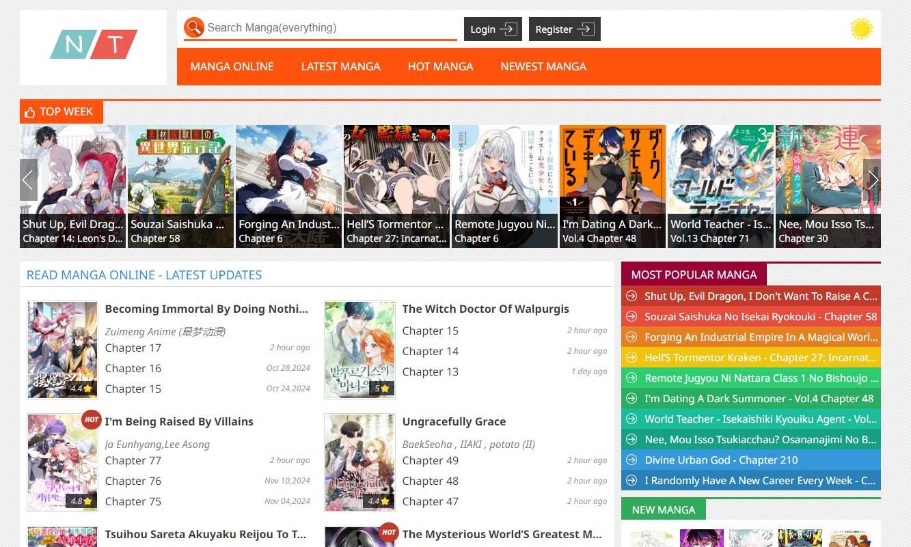Open popular entry Remote Jugyou Ni Nattara
The height and width of the screenshot is (547, 911).
click(x=761, y=378)
